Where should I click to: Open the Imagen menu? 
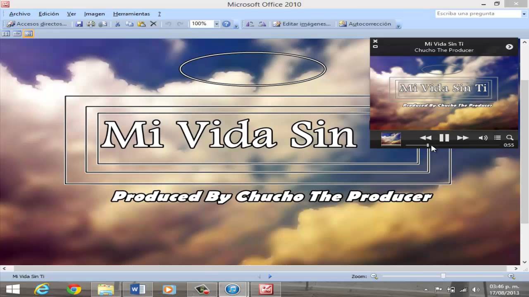click(94, 14)
